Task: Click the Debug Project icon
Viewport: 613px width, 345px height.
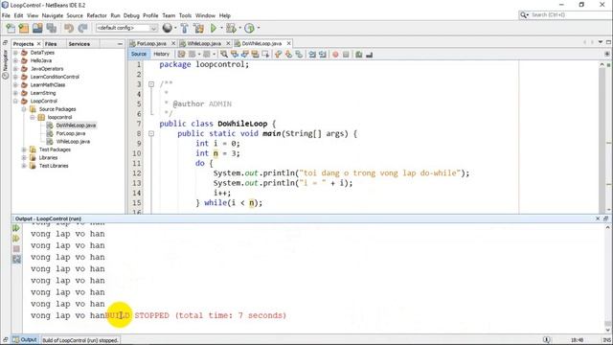Action: (x=231, y=28)
